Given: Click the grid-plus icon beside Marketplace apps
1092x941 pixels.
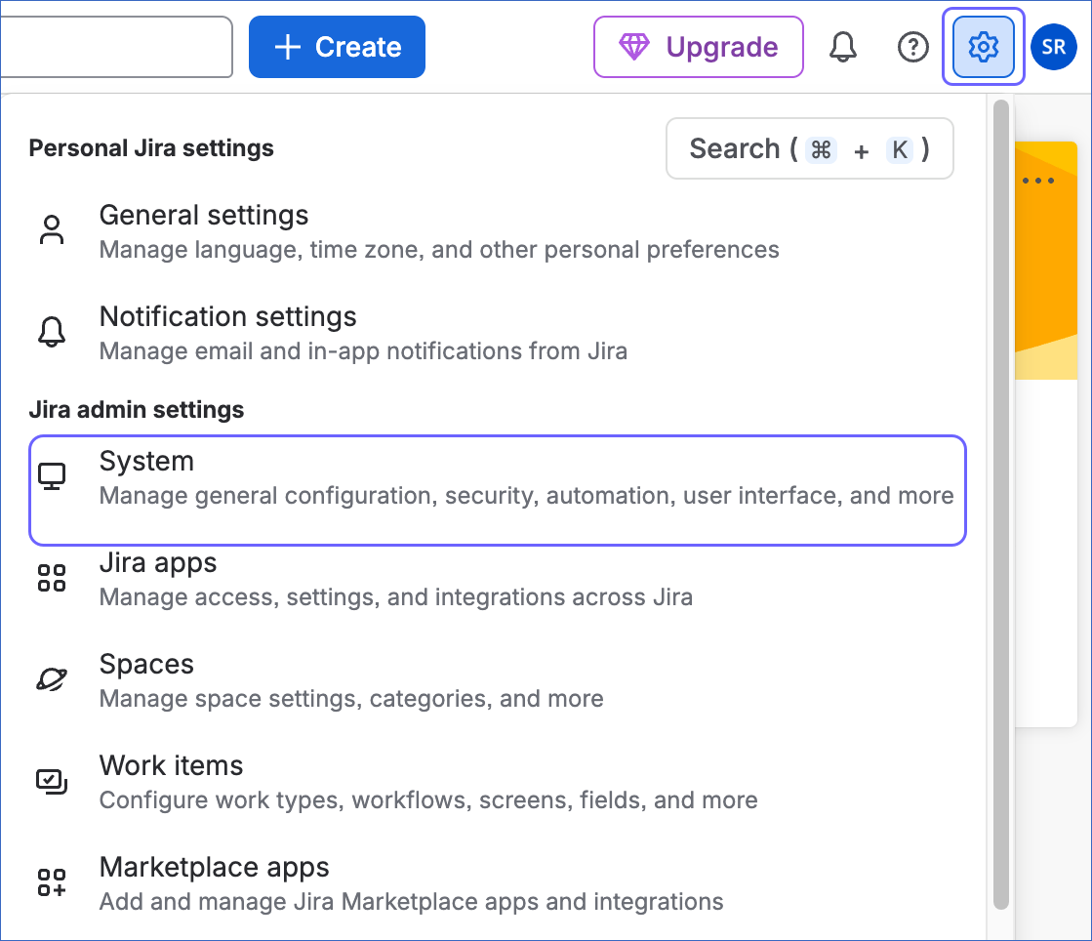Looking at the screenshot, I should pos(52,882).
